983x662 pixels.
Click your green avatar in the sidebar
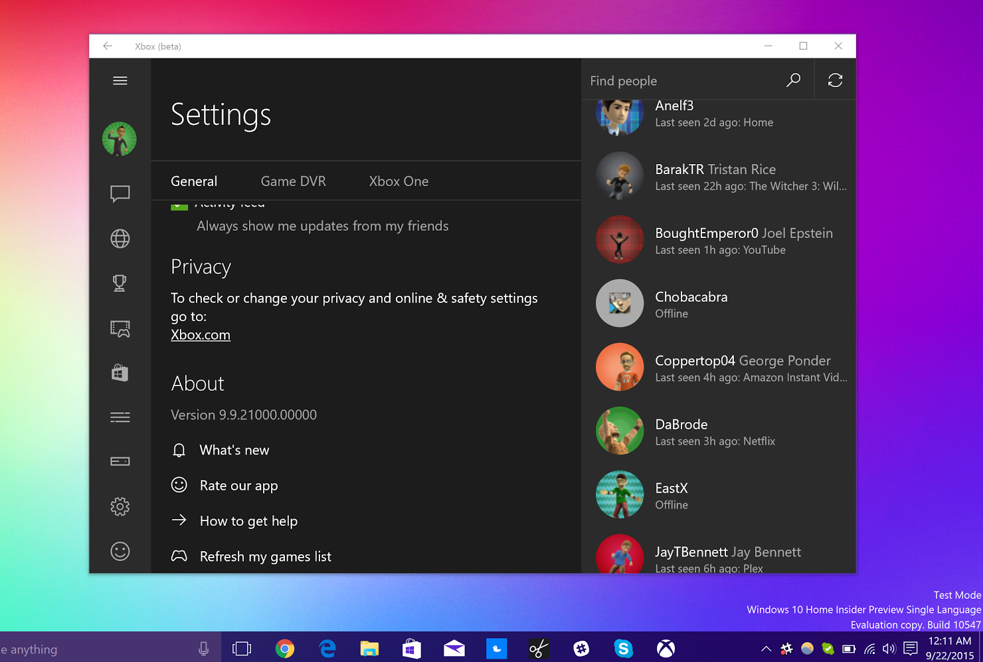click(x=119, y=139)
